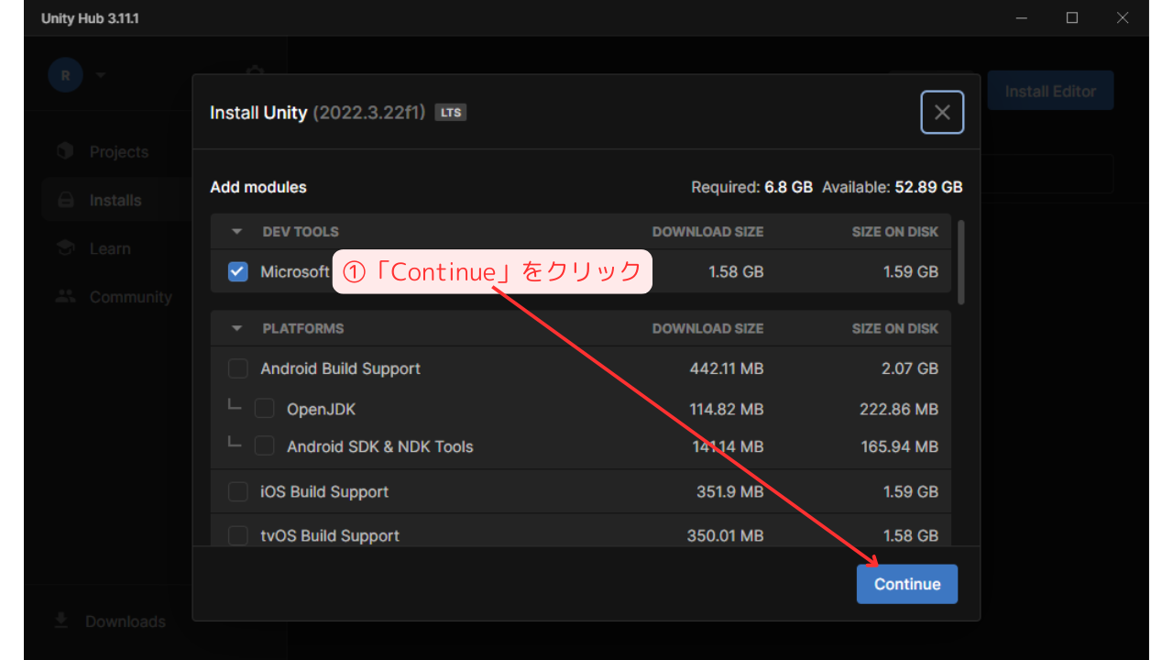Click the Continue button
1173x660 pixels.
tap(906, 584)
